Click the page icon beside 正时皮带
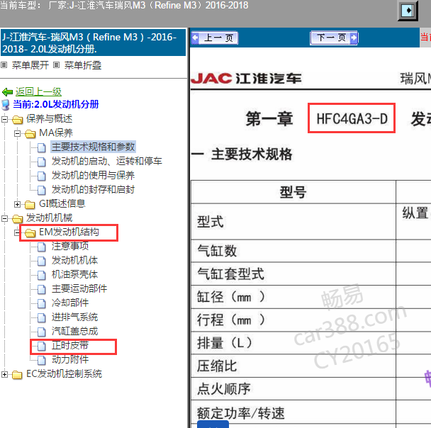Viewport: 431px width, 428px height. [x=42, y=347]
